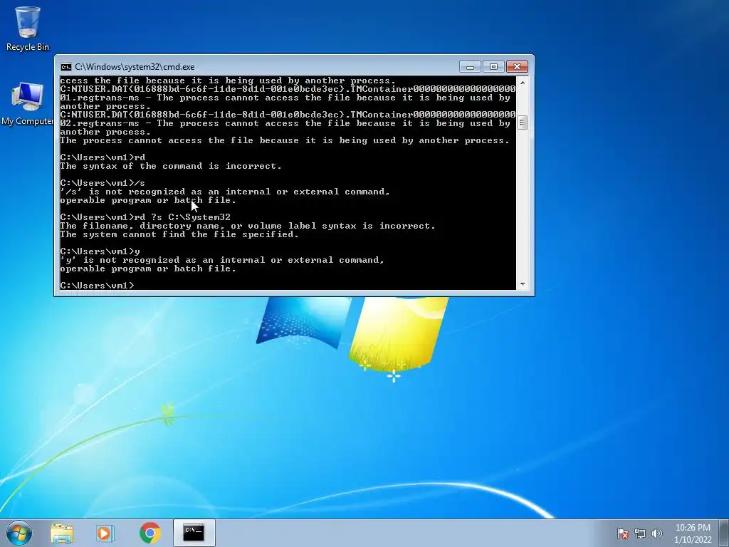Click the Show desktop strip
This screenshot has width=729, height=547.
tap(725, 533)
